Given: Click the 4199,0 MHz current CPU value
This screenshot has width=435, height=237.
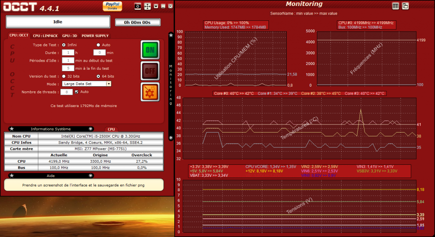Looking at the screenshot, I should click(x=59, y=161).
